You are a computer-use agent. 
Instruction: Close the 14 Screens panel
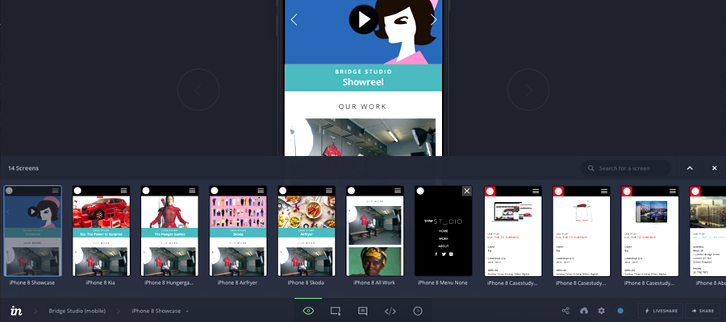click(714, 168)
